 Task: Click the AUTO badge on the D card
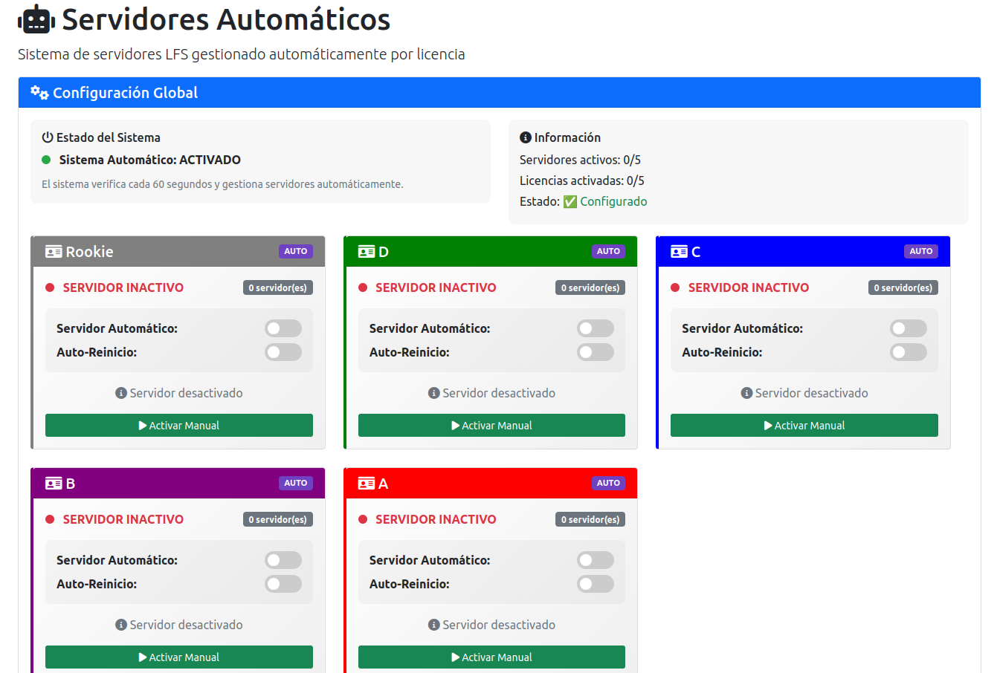click(x=608, y=251)
